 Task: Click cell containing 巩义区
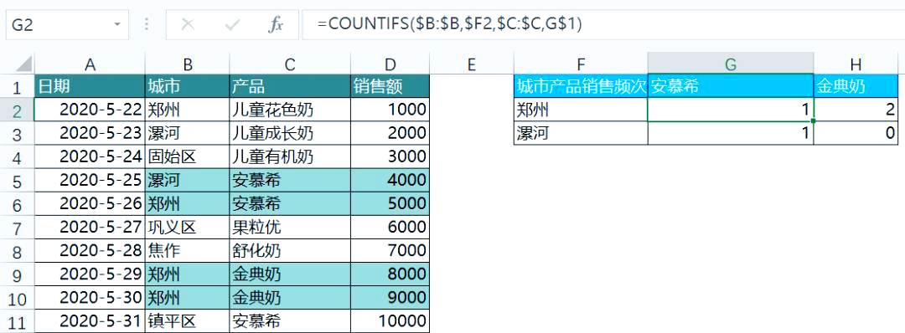[187, 228]
